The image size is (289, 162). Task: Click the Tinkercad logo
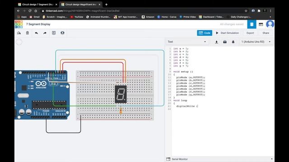coord(19,24)
